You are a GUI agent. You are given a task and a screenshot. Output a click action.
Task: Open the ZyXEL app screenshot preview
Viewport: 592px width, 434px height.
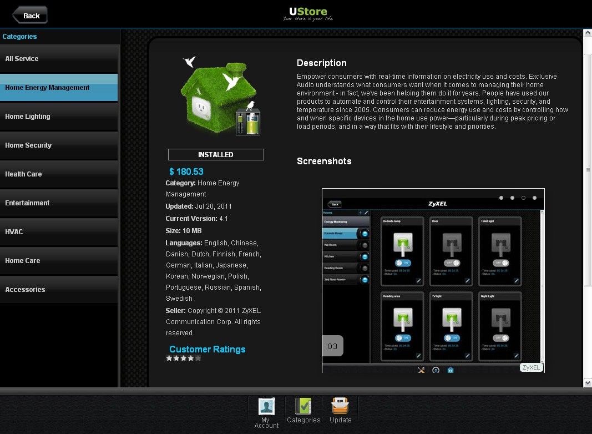(x=433, y=280)
